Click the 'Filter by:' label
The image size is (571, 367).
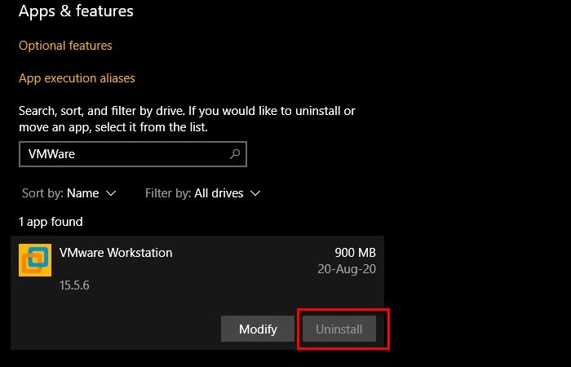point(167,193)
